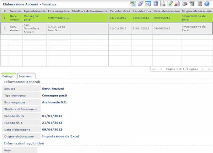213x153 pixels.
Task: Sort by Ente erogatore column header
Action: point(58,11)
